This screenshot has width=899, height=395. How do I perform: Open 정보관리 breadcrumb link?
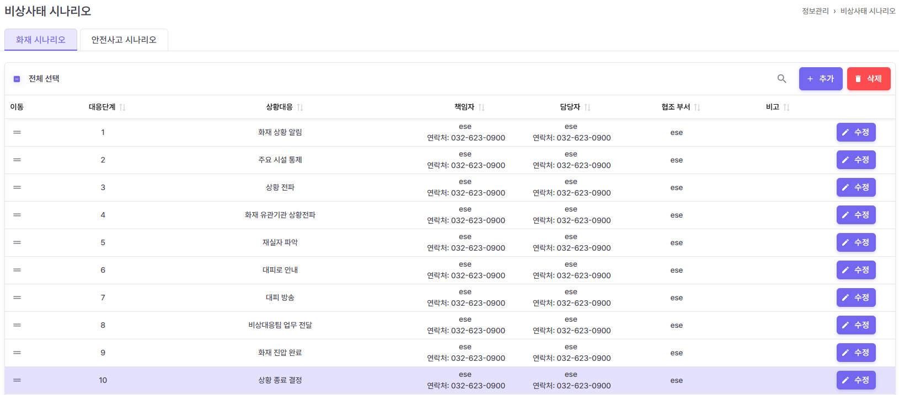coord(815,11)
